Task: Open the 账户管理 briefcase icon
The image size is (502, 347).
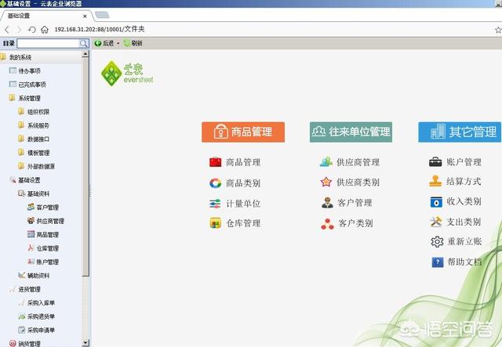Action: click(x=435, y=162)
